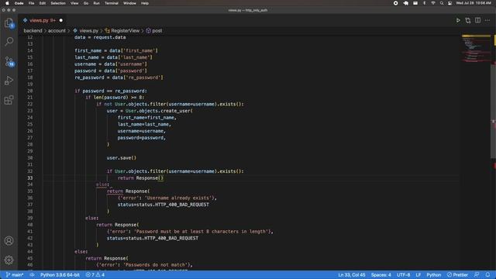Click 'Username already exists' error string
Image resolution: width=496 pixels, height=279 pixels.
[179, 198]
